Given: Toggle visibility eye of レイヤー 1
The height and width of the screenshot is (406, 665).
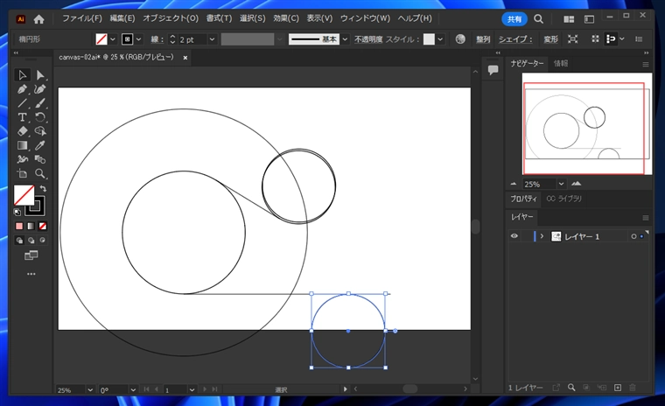Looking at the screenshot, I should (514, 236).
